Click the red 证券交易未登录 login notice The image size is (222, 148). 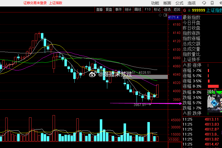[x=35, y=3]
